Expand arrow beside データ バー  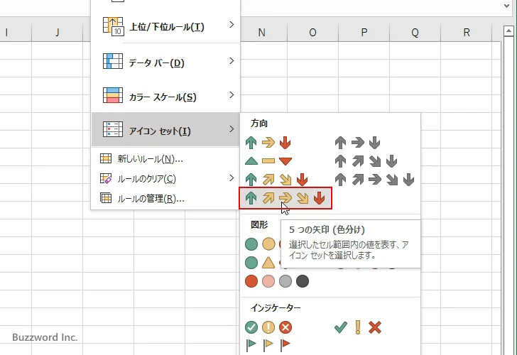[232, 61]
